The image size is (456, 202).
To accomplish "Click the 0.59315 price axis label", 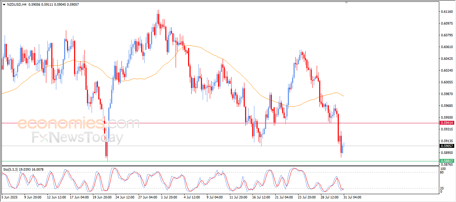I will (447, 129).
